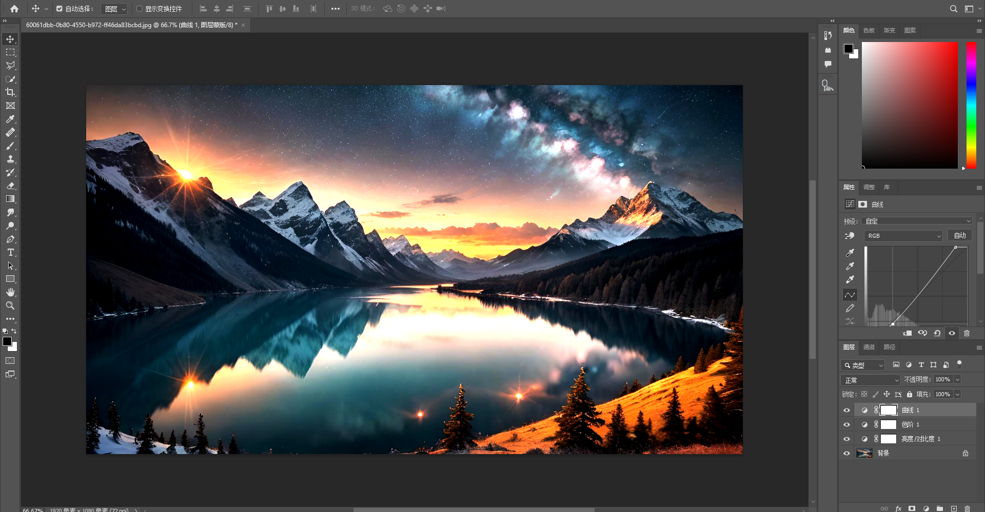
Task: Select the Quick Selection tool
Action: pyautogui.click(x=10, y=79)
